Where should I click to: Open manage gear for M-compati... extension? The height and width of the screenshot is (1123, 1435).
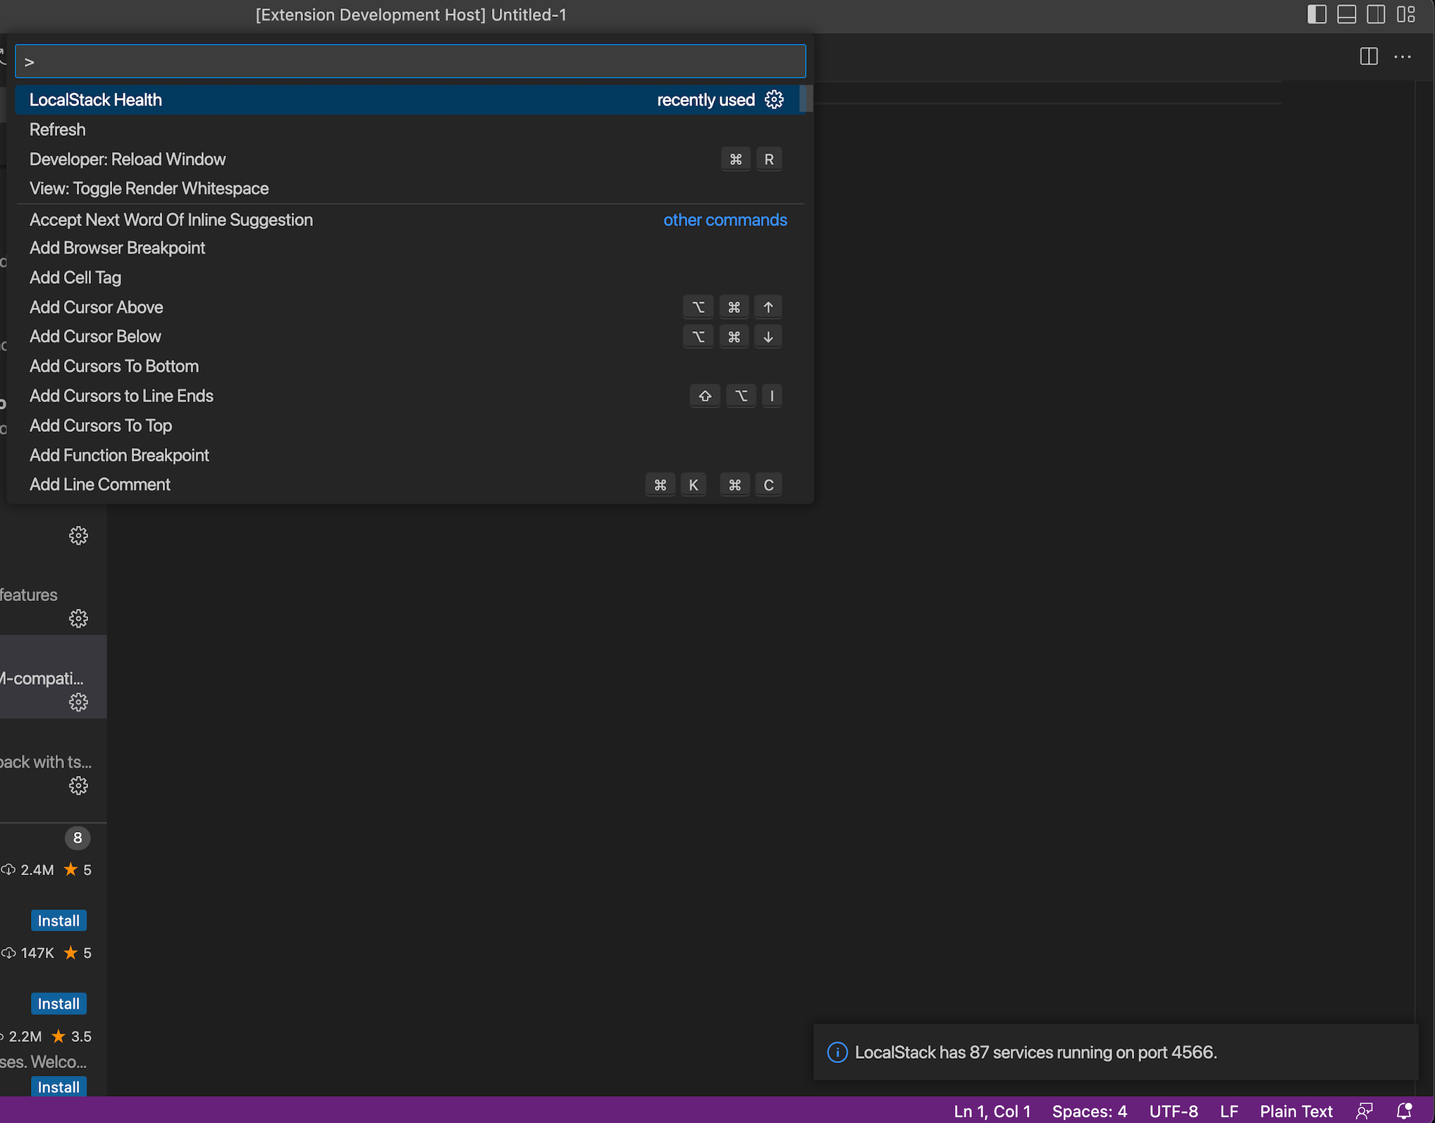pos(78,702)
